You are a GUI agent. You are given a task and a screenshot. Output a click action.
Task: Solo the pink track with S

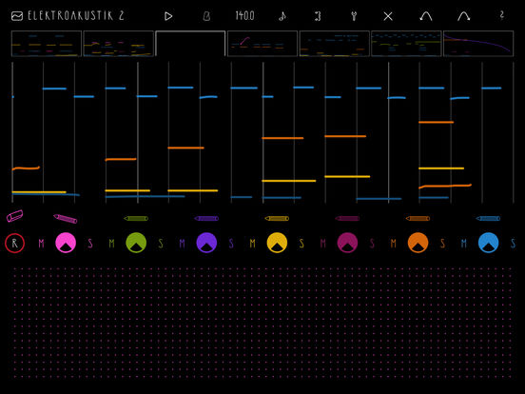(x=90, y=244)
